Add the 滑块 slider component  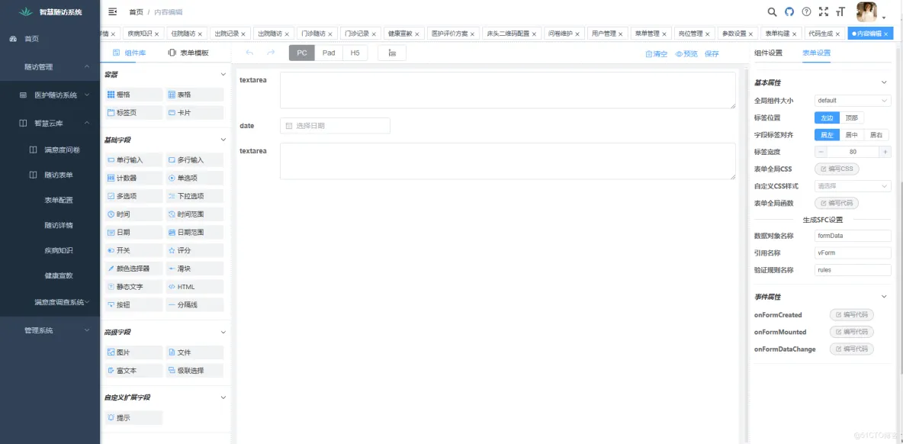pos(194,269)
